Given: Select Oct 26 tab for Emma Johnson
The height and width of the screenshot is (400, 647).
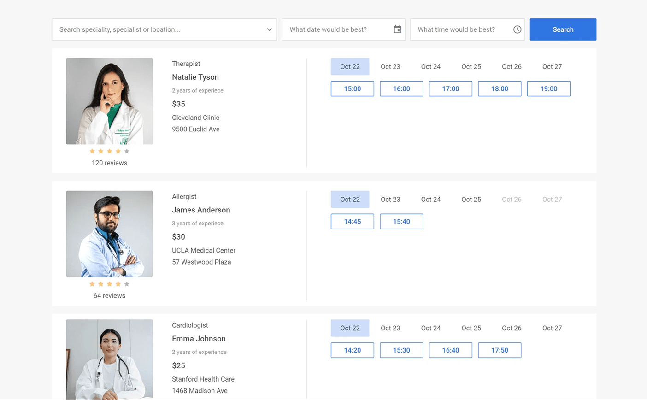Looking at the screenshot, I should click(512, 328).
